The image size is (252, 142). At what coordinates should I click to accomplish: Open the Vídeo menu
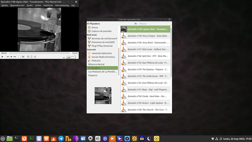(38, 5)
